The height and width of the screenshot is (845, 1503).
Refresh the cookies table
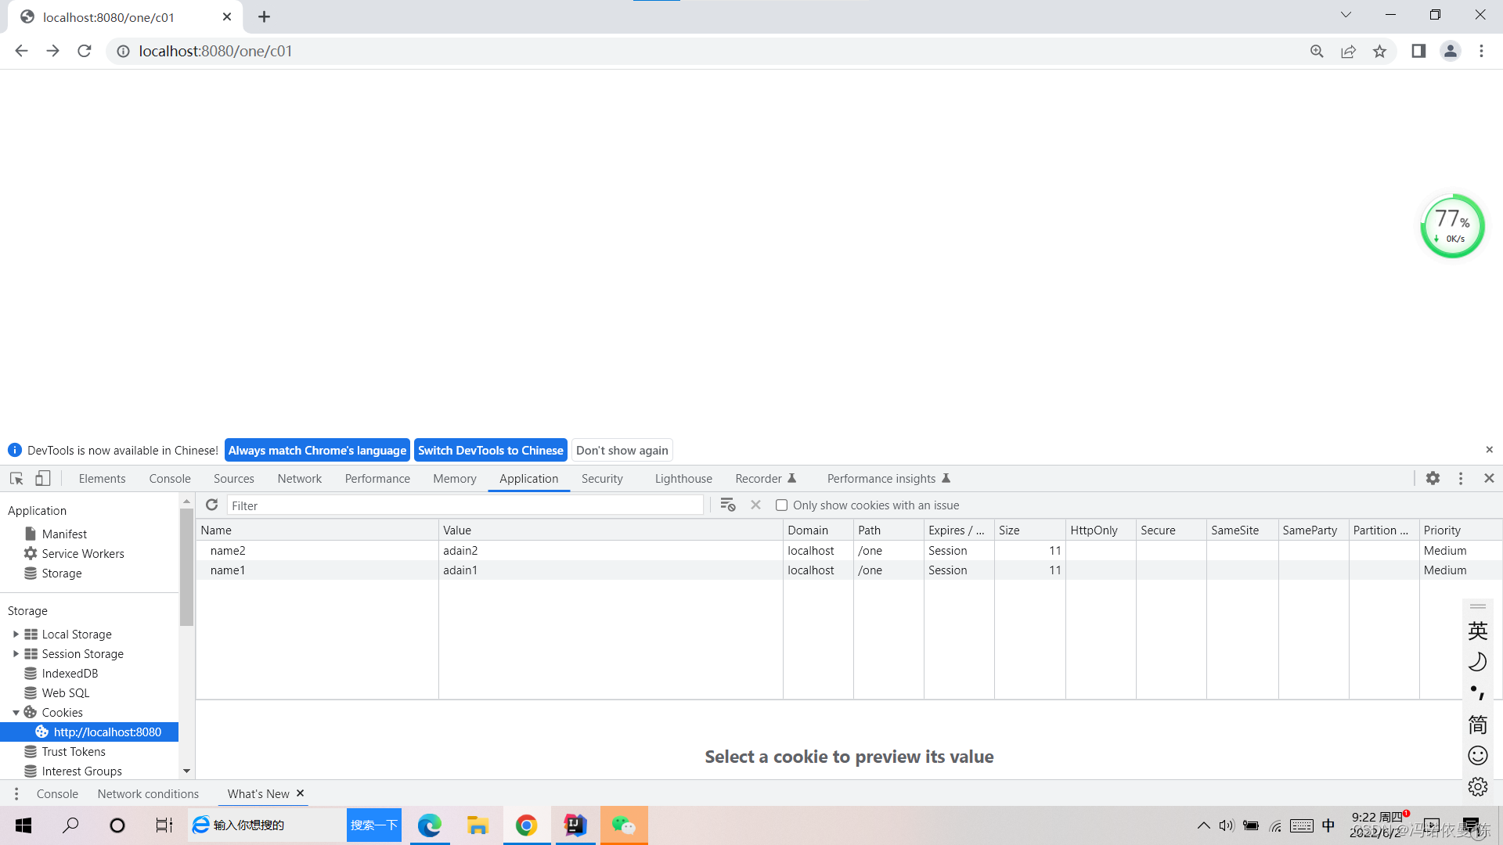tap(211, 505)
